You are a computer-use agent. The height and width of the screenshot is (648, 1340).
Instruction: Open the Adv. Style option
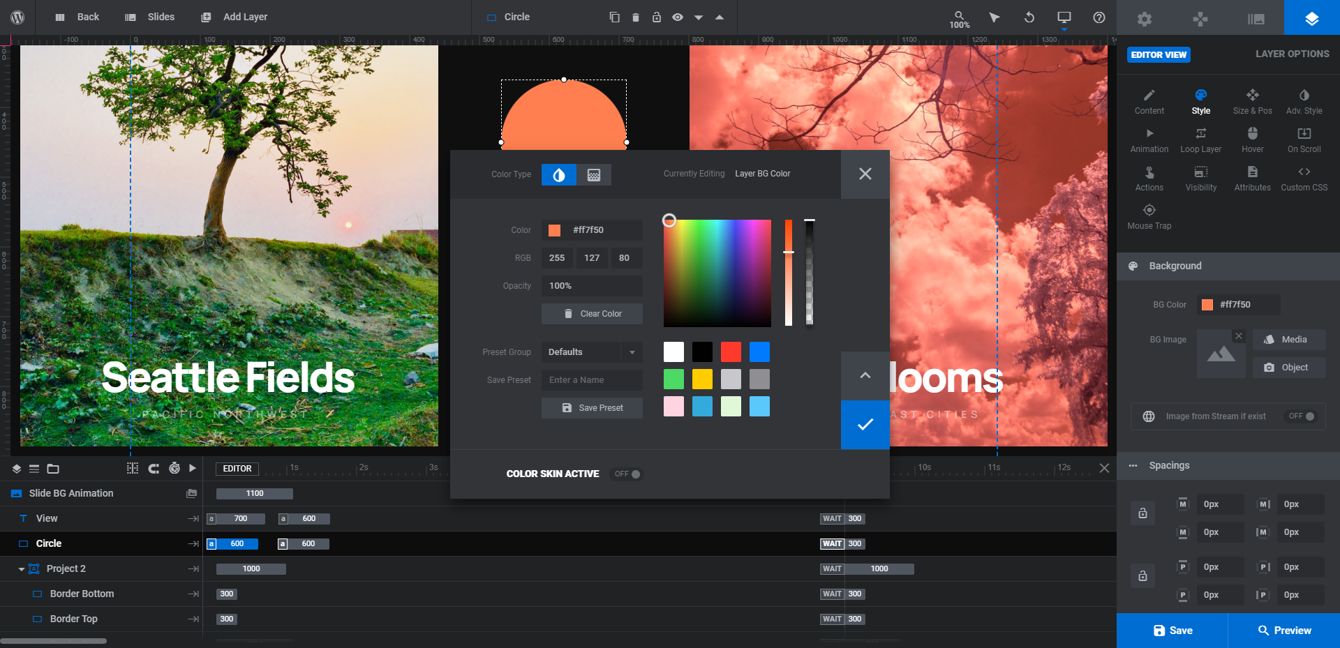[x=1304, y=102]
